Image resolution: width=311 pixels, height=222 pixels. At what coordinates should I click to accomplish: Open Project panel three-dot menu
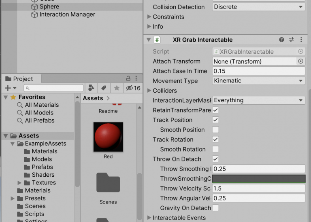(136, 78)
